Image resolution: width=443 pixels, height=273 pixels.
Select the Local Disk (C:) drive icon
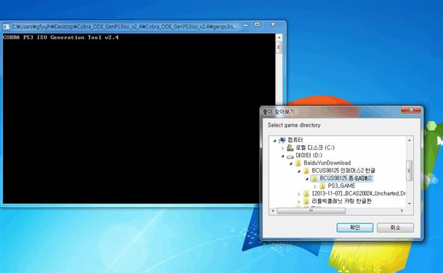coord(290,147)
